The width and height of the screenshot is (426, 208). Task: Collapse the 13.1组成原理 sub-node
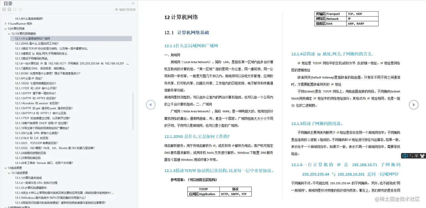click(x=9, y=173)
